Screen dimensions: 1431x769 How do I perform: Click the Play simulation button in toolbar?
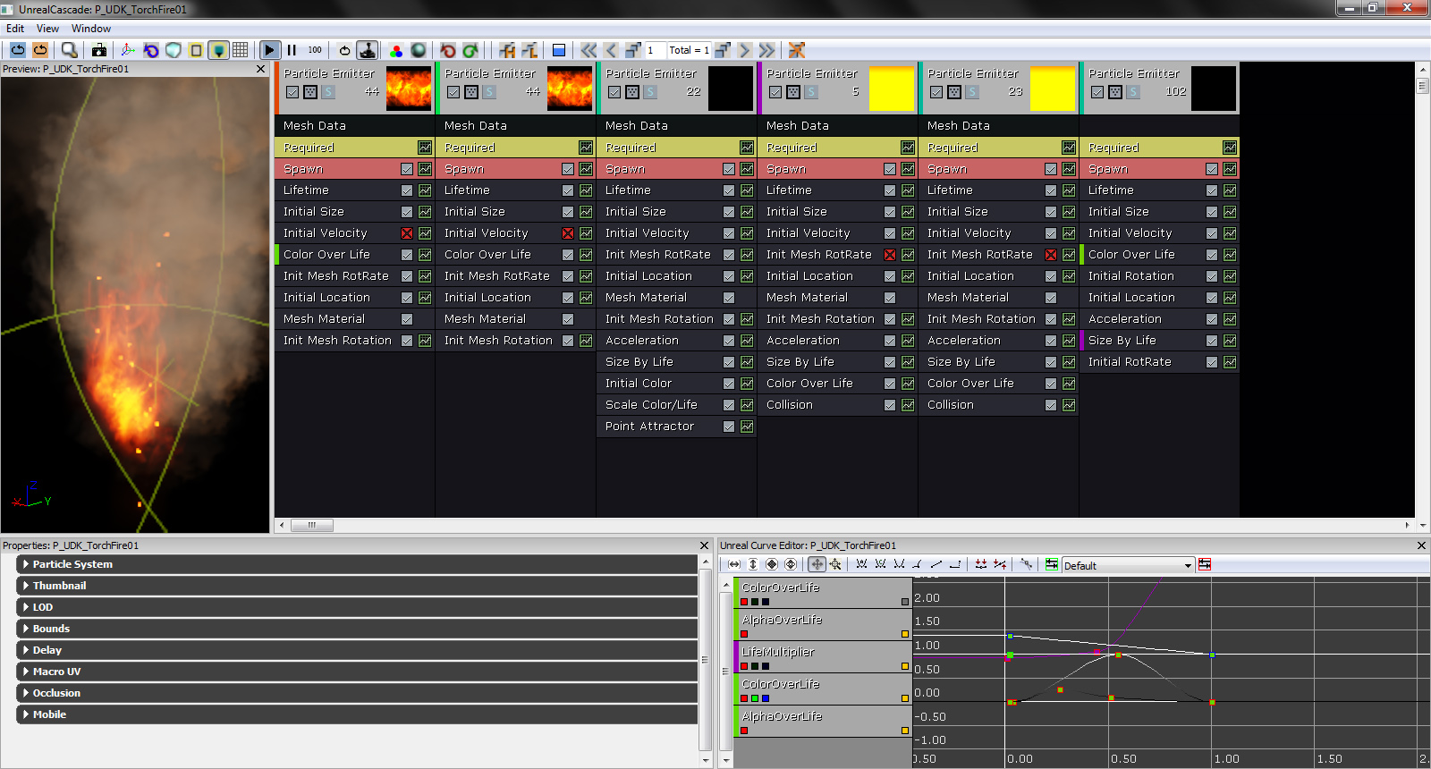[x=269, y=50]
